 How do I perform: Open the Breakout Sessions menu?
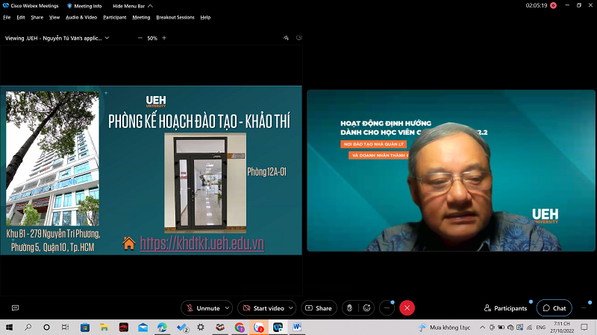tap(175, 17)
